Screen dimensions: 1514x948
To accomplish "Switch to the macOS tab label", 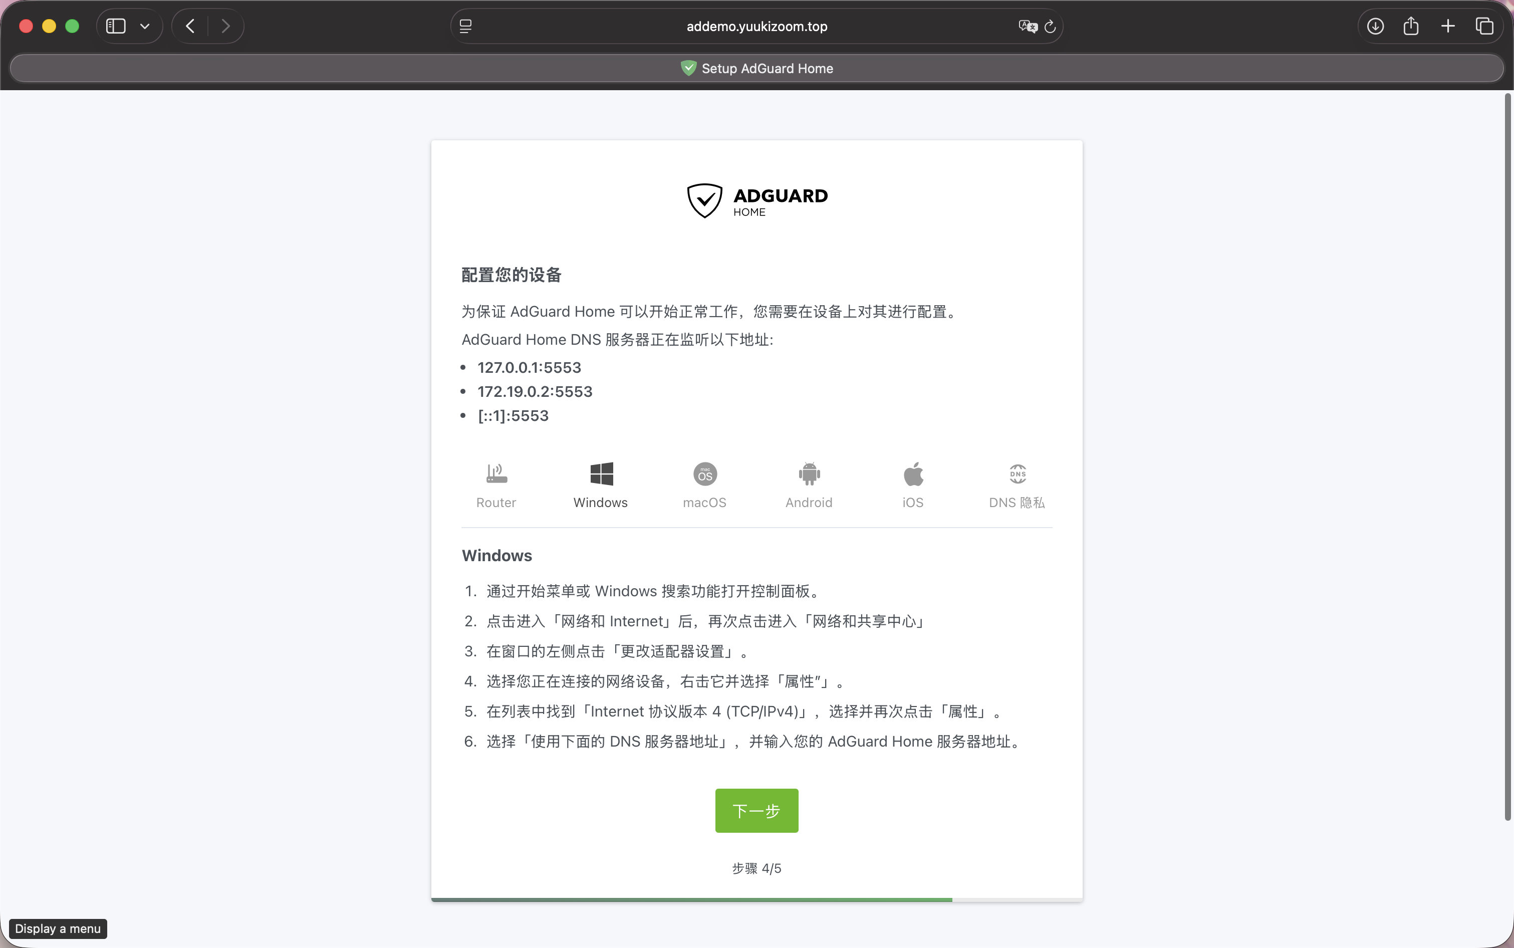I will tap(704, 502).
